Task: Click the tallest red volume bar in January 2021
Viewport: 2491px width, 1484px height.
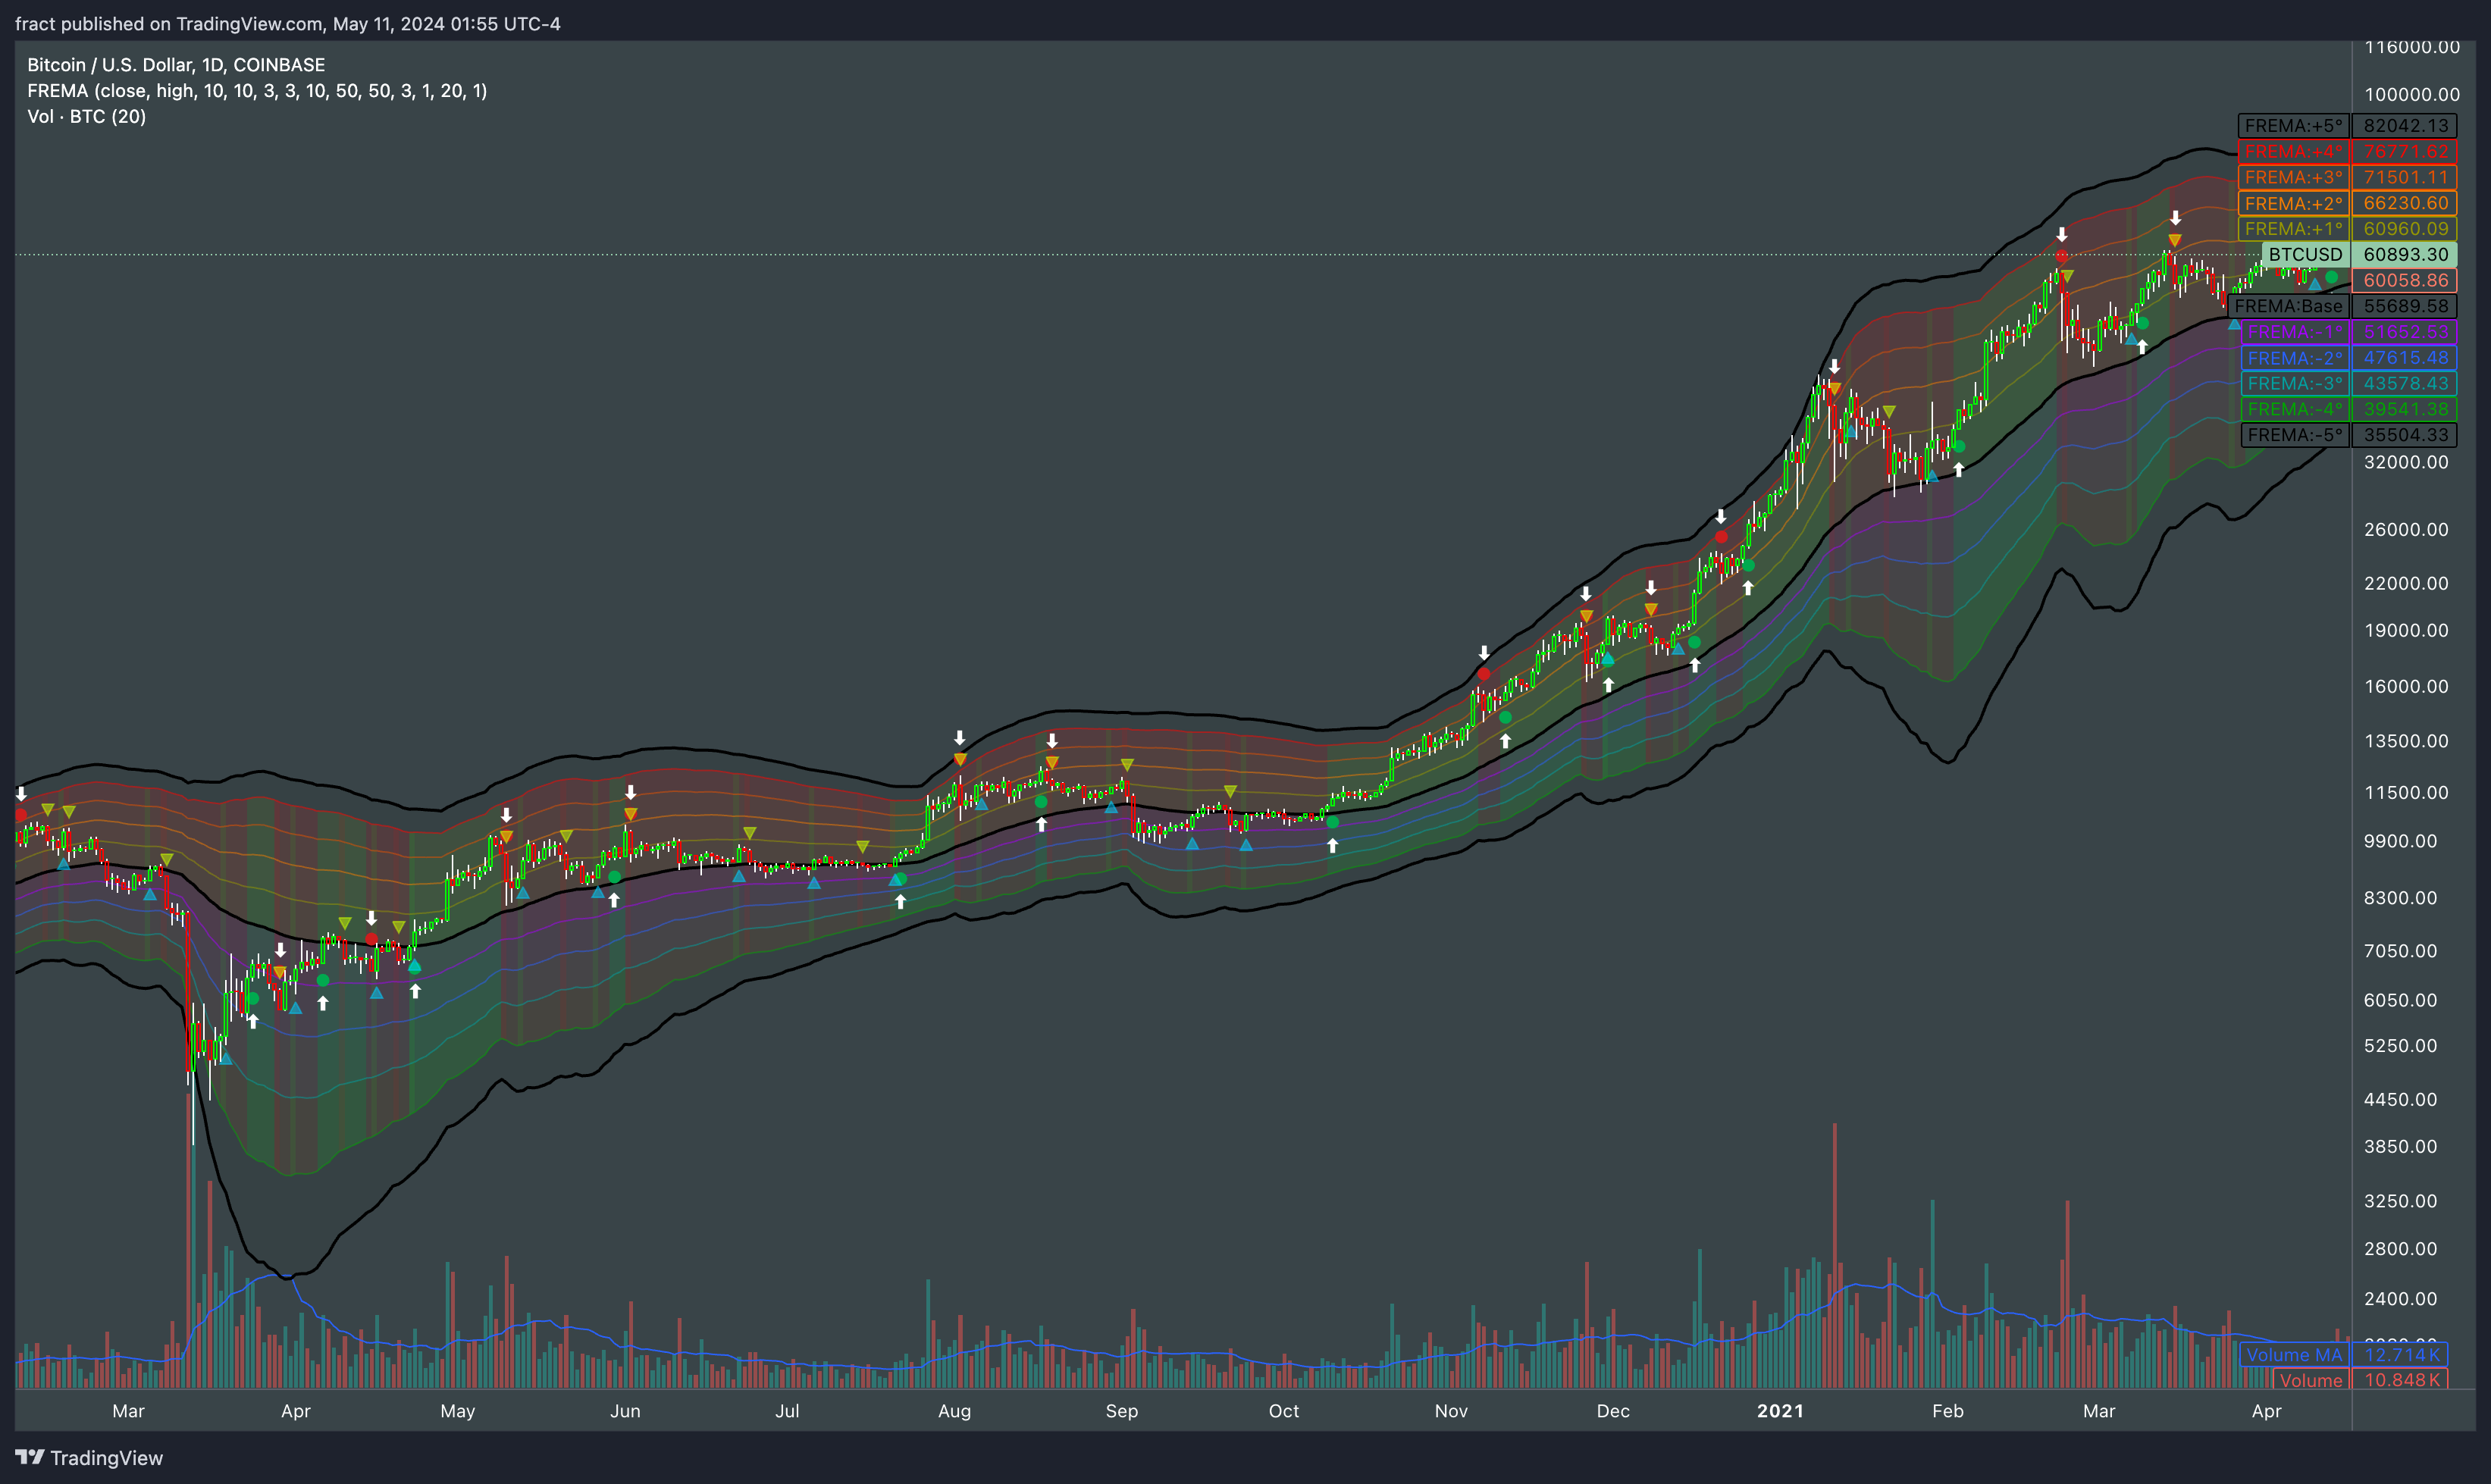Action: (1835, 1255)
